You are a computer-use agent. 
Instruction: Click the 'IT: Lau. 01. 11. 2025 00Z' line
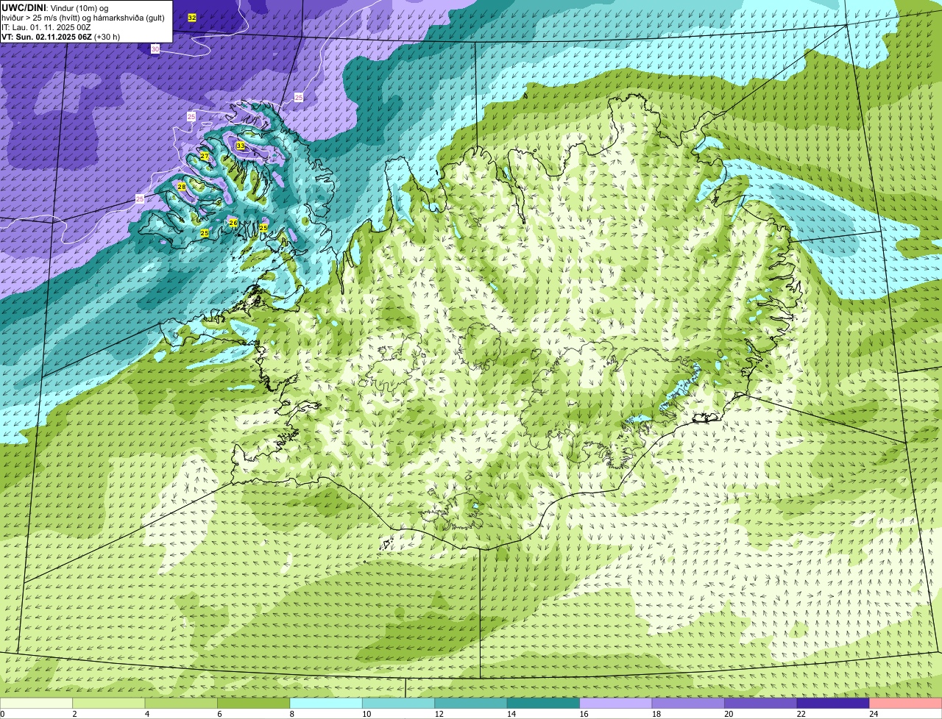(46, 27)
